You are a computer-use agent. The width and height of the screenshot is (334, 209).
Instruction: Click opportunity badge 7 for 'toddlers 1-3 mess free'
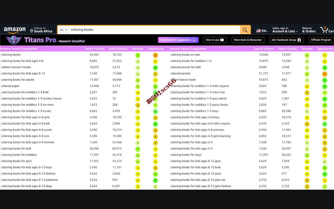click(325, 93)
